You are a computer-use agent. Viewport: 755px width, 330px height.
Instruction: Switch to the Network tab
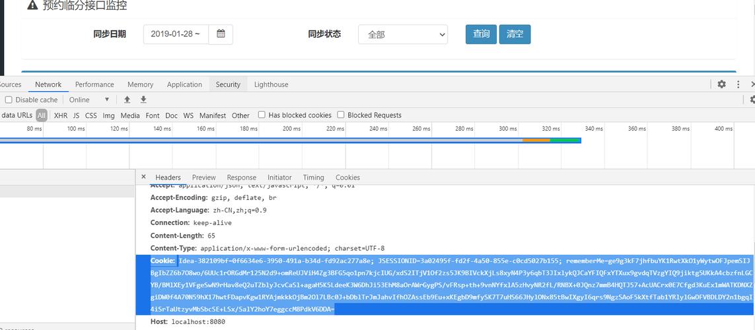[48, 84]
